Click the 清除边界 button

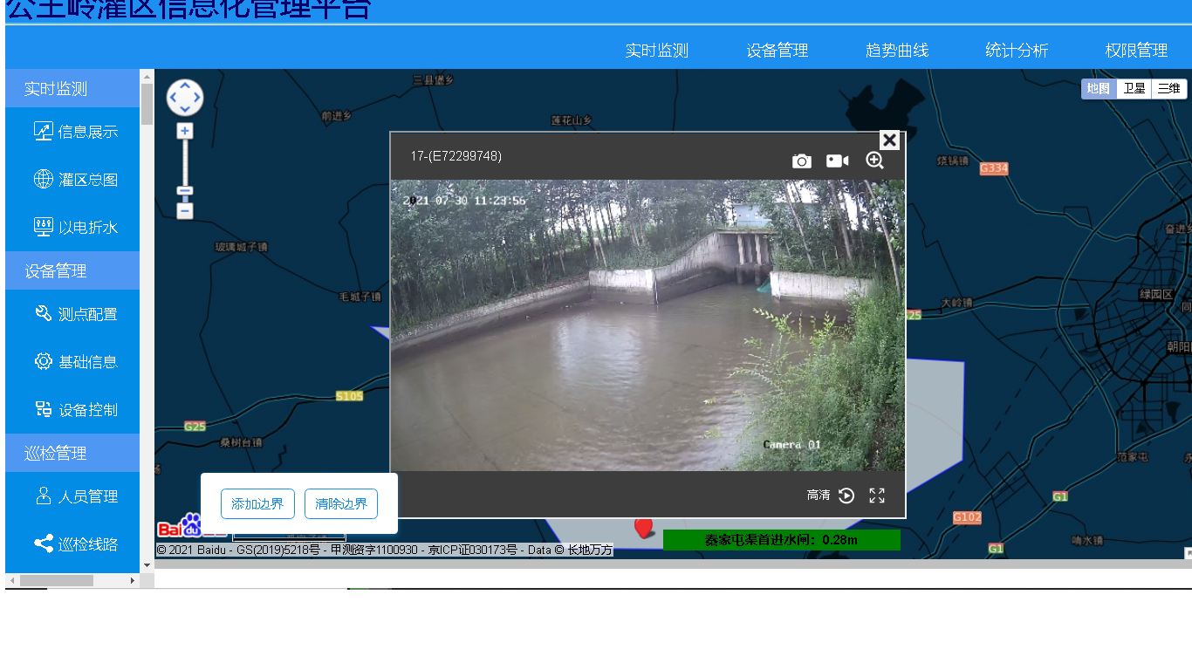341,504
